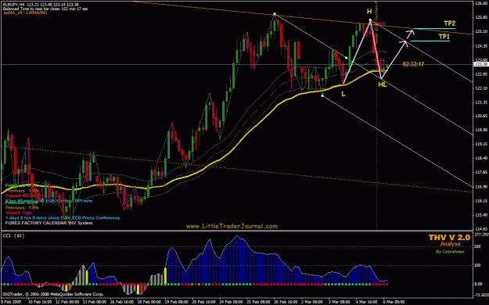The width and height of the screenshot is (489, 305).
Task: Click the red 'Impact: High' label
Action: click(19, 213)
